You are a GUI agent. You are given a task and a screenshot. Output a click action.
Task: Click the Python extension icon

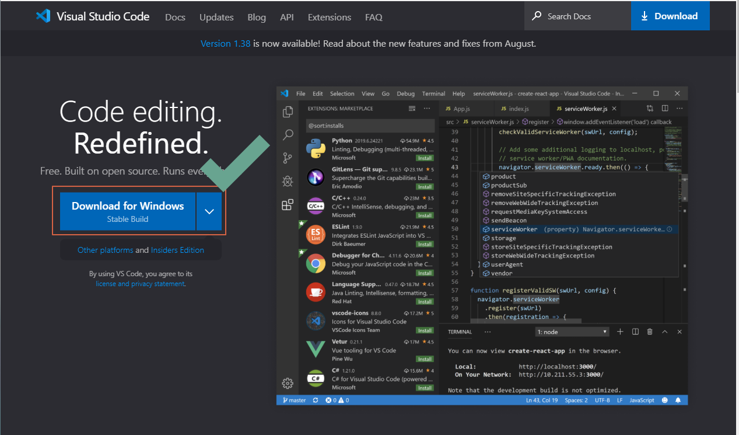[316, 149]
